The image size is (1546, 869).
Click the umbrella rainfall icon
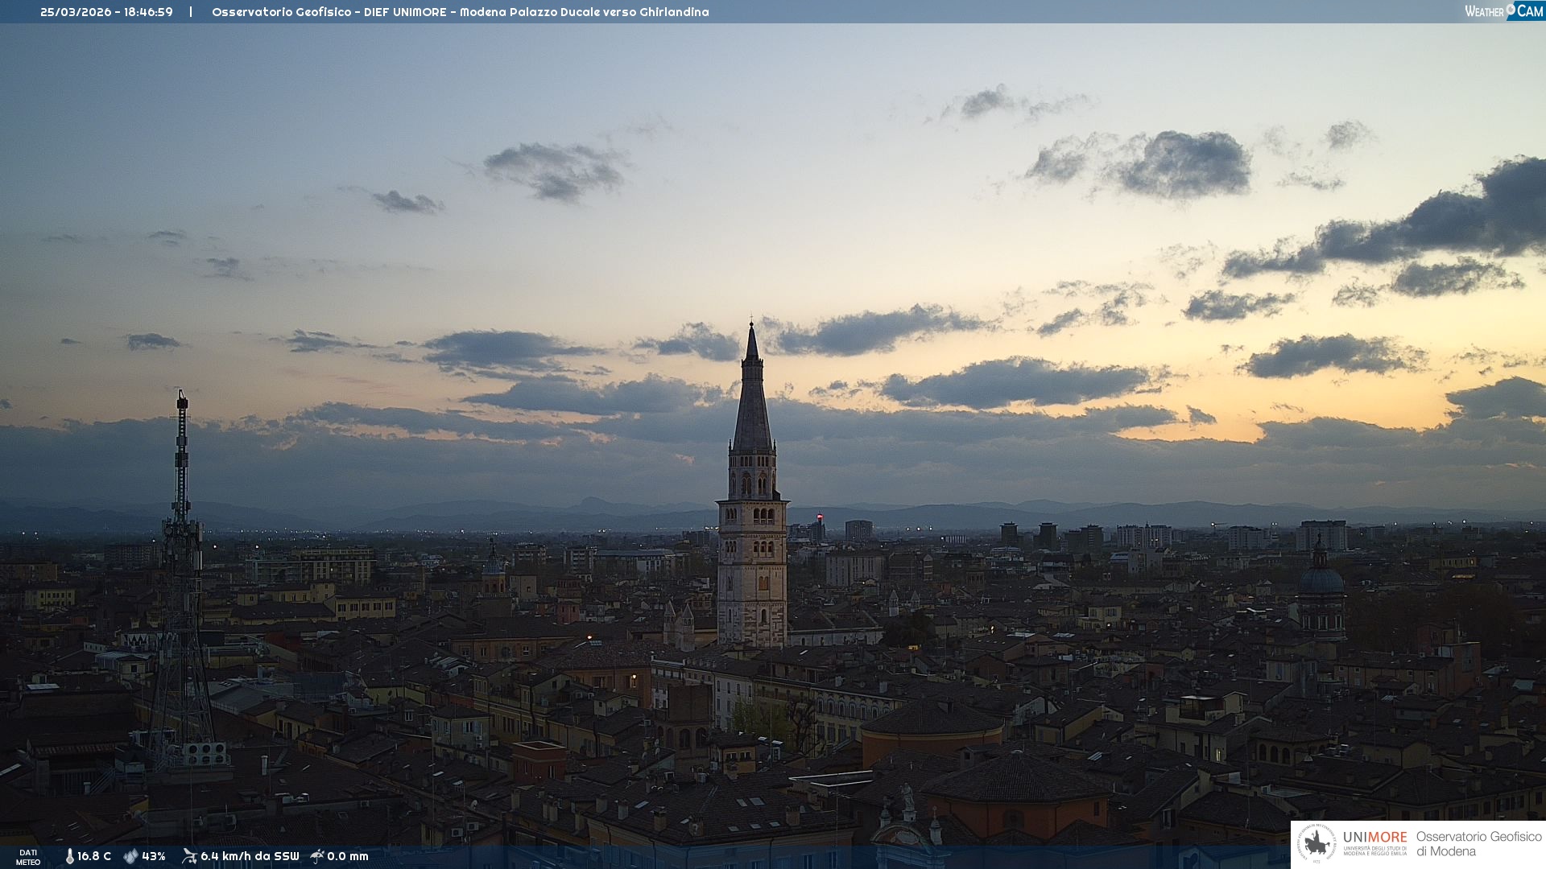point(317,856)
